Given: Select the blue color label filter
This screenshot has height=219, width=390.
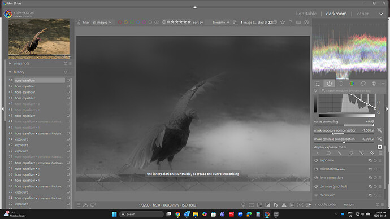Looking at the screenshot, I should point(138,23).
